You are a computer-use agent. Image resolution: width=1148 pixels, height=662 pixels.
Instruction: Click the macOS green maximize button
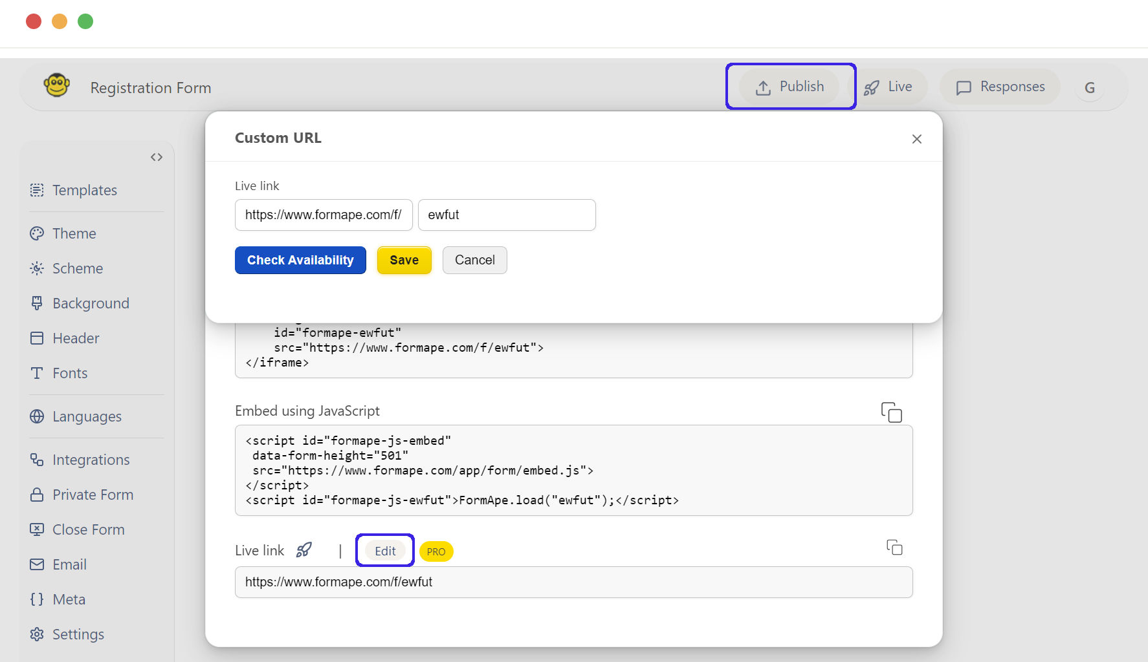(x=85, y=21)
